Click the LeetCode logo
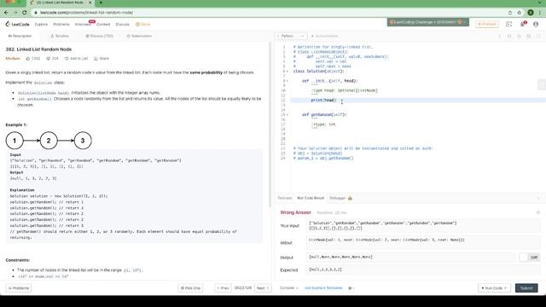This screenshot has height=307, width=546. click(17, 24)
